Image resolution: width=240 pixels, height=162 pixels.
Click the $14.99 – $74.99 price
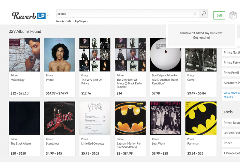tap(57, 93)
